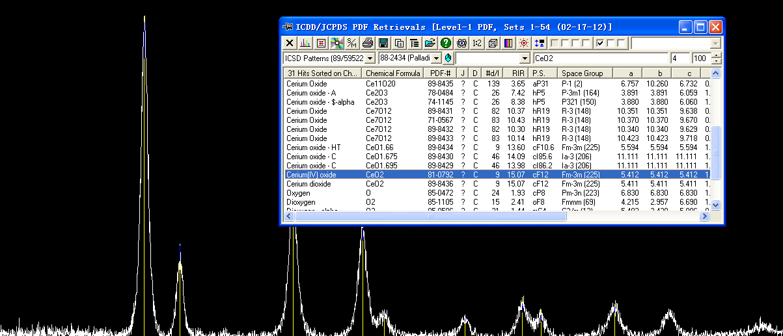Click PDF number 89-8431
The height and width of the screenshot is (336, 783).
441,111
